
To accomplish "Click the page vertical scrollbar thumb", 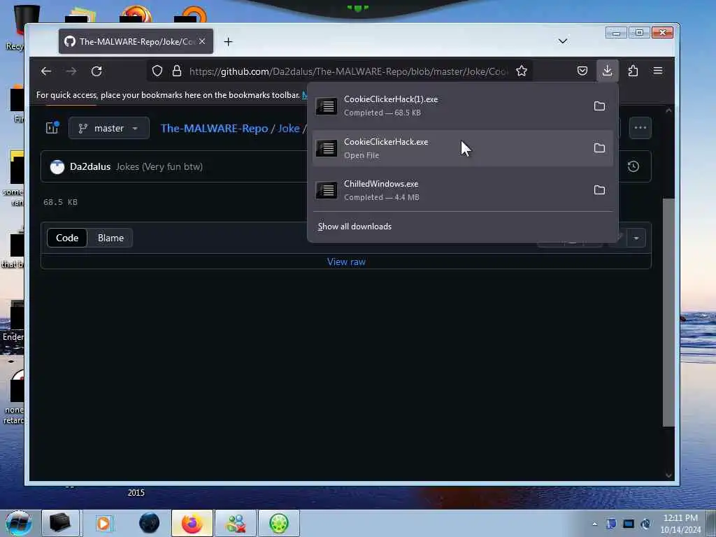I will pyautogui.click(x=668, y=313).
